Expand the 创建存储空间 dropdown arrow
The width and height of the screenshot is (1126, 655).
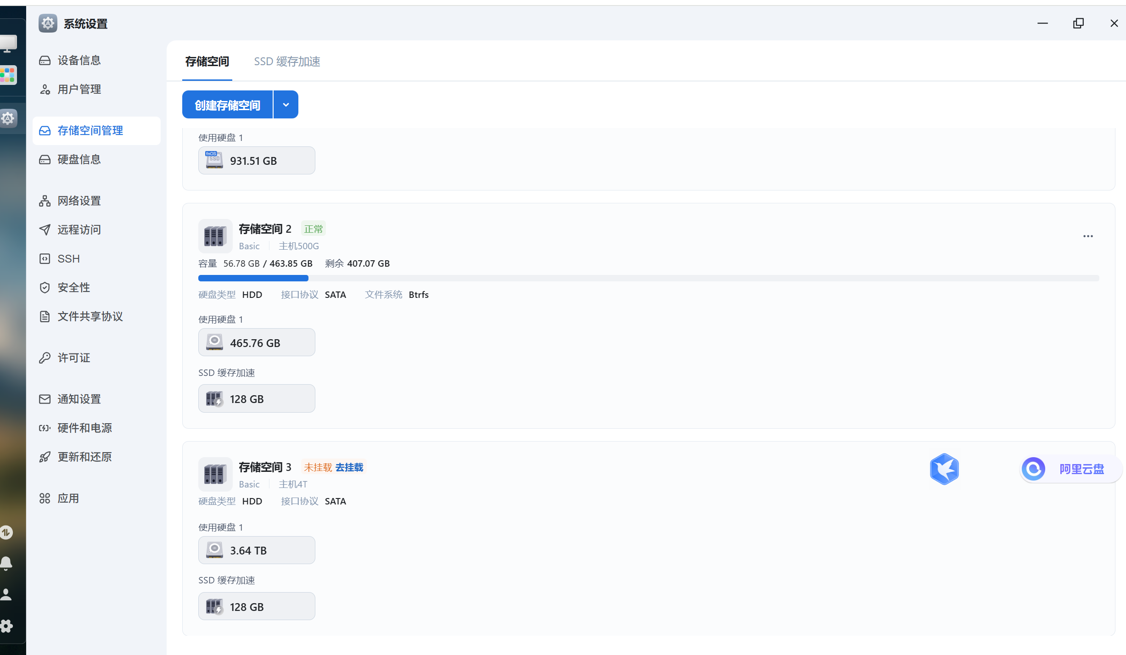286,105
